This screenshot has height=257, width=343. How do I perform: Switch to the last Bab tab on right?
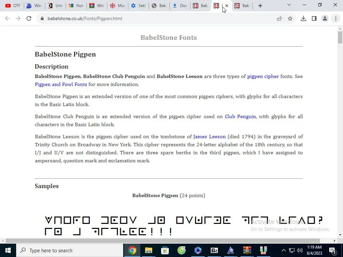[x=243, y=6]
